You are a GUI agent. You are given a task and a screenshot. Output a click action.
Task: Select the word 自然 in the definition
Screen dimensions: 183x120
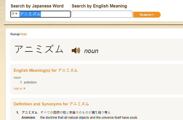click(56, 113)
